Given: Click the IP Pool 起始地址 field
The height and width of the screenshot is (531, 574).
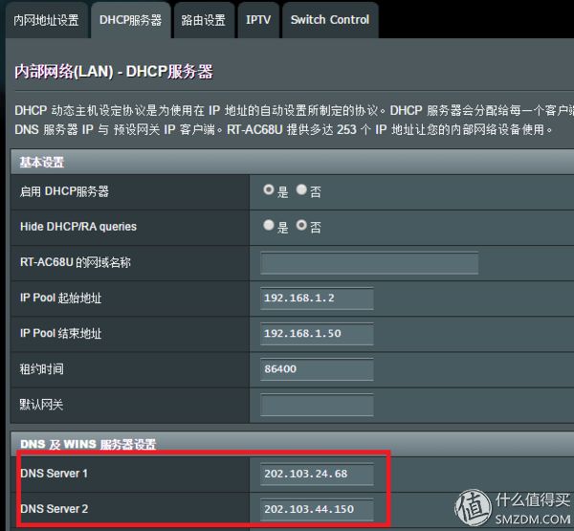Looking at the screenshot, I should tap(317, 298).
